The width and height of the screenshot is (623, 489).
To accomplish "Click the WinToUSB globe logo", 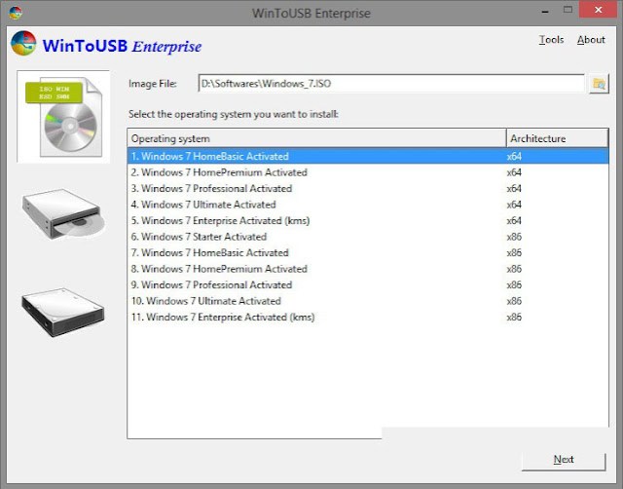I will tap(23, 43).
